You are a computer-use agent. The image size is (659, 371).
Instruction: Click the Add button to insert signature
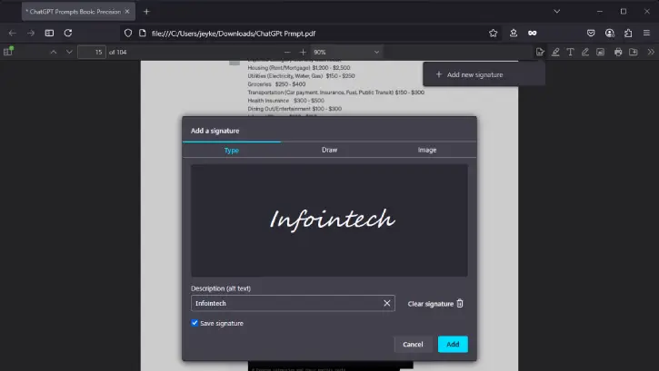click(x=453, y=344)
